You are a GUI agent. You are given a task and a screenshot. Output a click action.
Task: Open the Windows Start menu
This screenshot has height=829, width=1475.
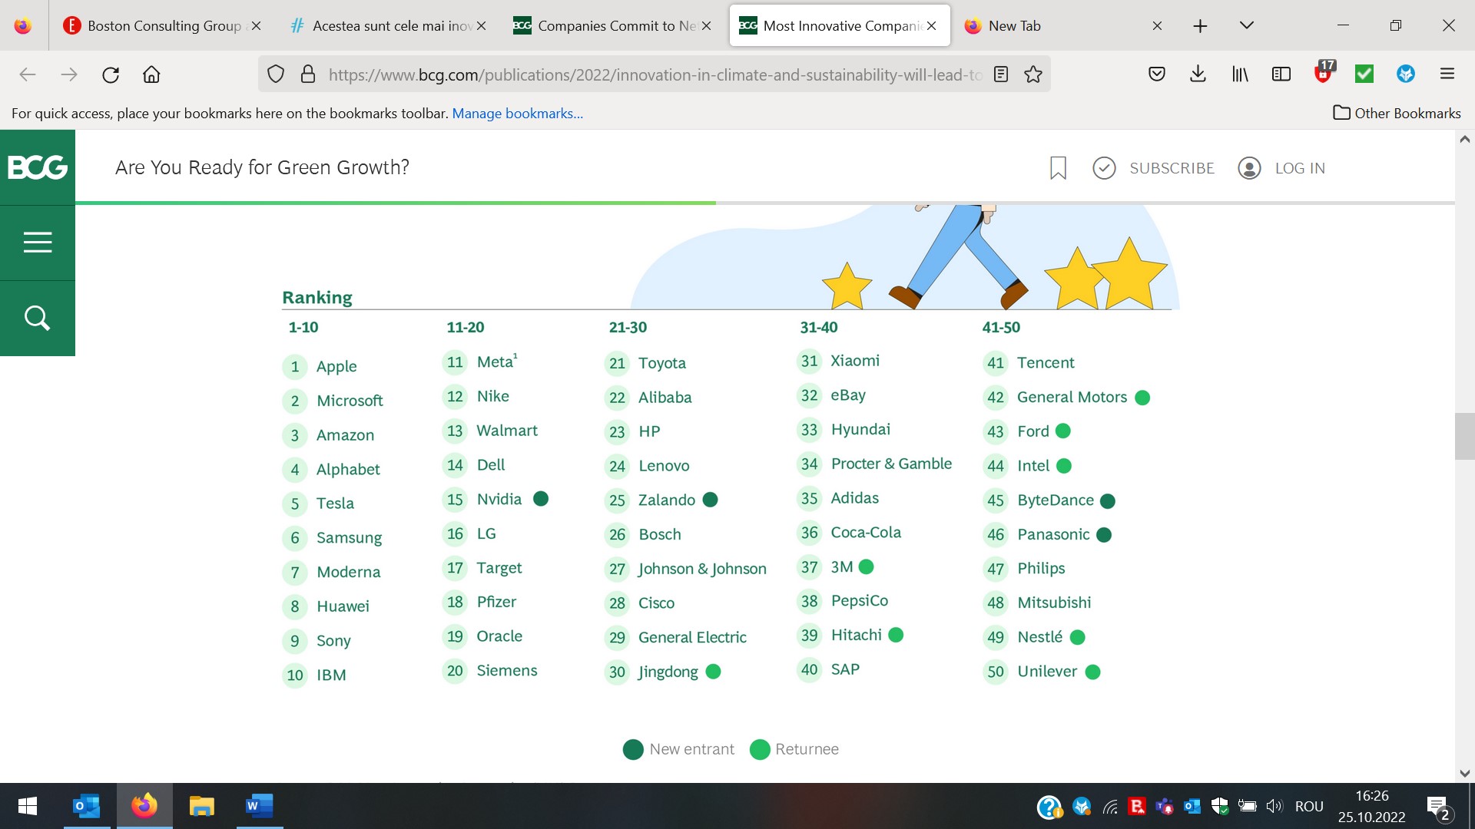coord(28,806)
